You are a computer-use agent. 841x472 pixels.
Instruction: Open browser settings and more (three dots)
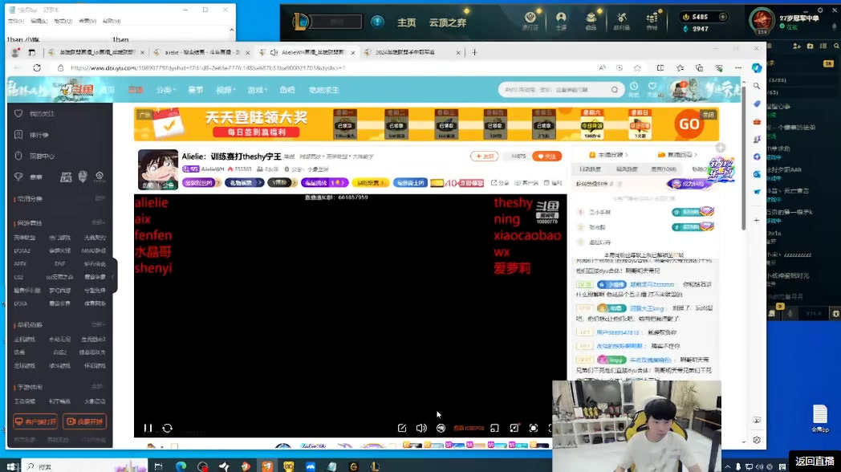[738, 68]
